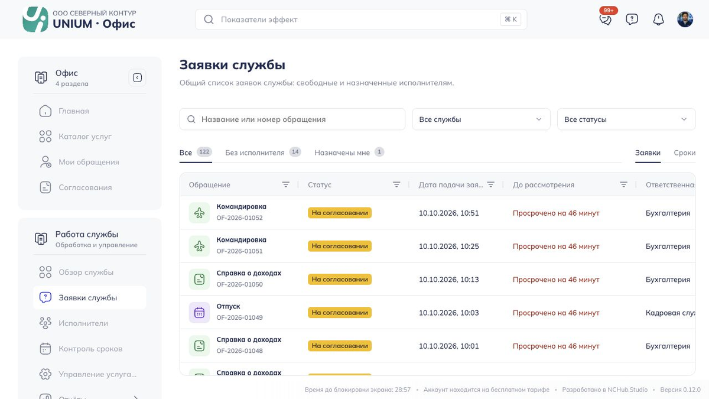The image size is (709, 399).
Task: Open Главная in sidebar
Action: coord(90,111)
